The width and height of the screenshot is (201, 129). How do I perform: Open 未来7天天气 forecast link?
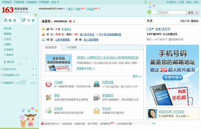[162, 29]
